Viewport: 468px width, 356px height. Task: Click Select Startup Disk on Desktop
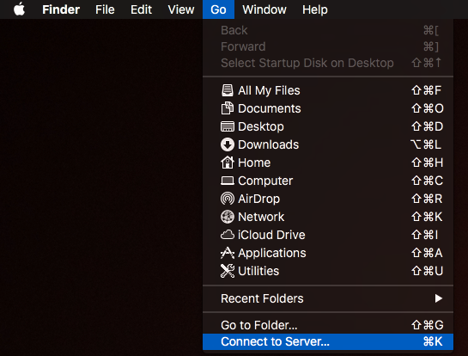(328, 63)
